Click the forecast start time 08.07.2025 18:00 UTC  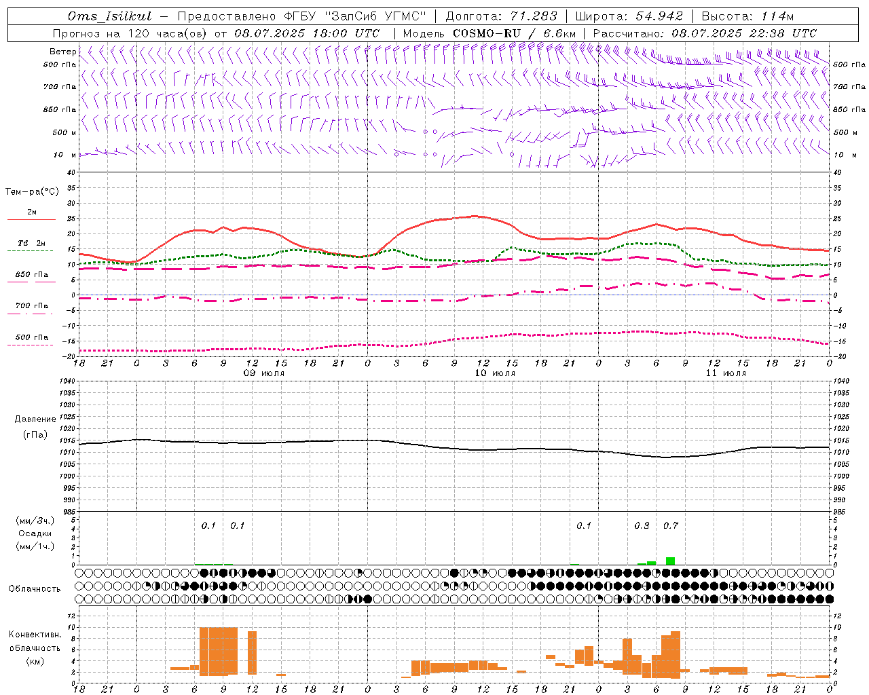[x=307, y=33]
